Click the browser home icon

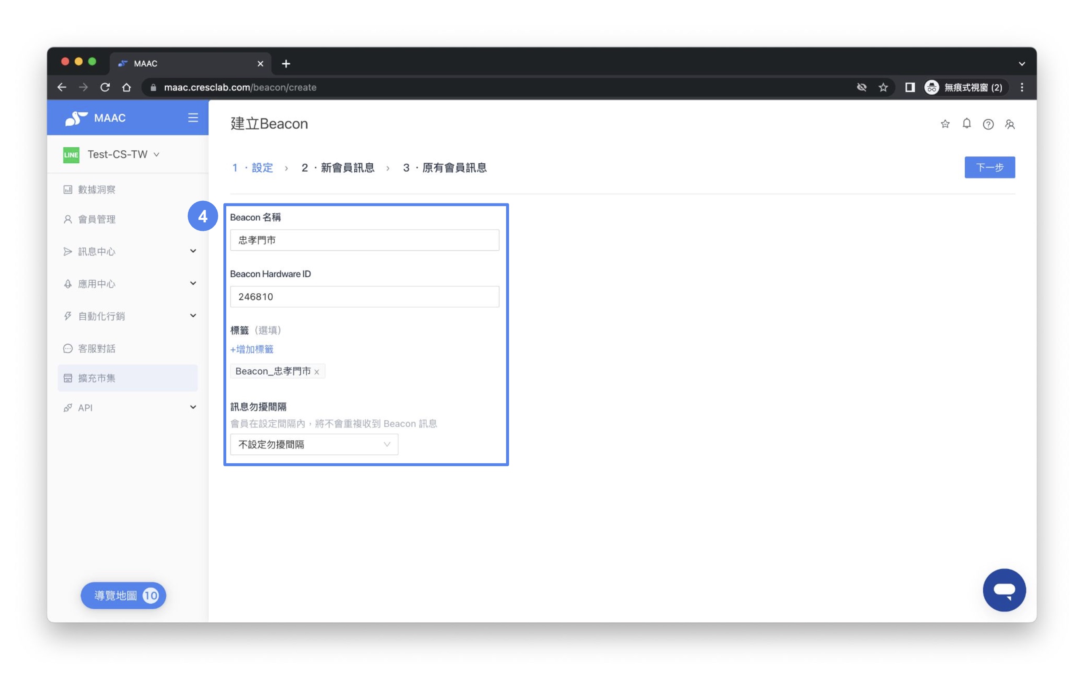pyautogui.click(x=127, y=87)
